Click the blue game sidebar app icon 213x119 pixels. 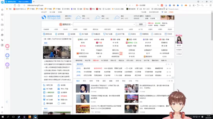pyautogui.click(x=7, y=55)
